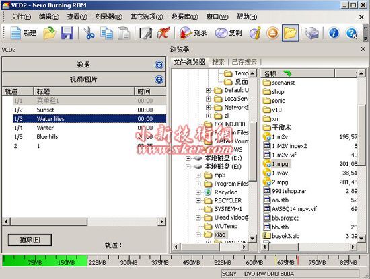
Task: Click the New compilation document icon
Action: [16, 33]
